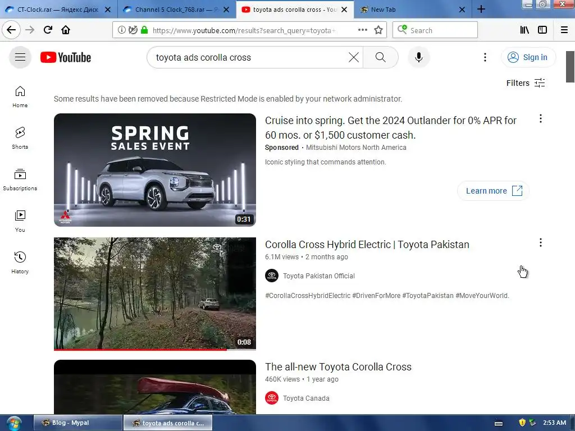575x431 pixels.
Task: Clear the YouTube search query
Action: (354, 57)
